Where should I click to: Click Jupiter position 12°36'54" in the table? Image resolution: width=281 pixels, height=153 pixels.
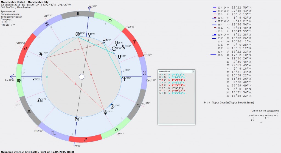coord(240,25)
